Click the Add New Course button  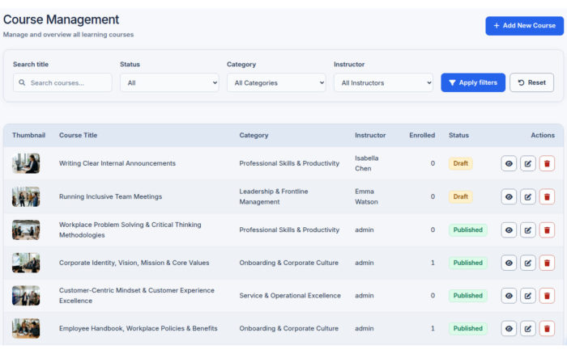pos(524,26)
